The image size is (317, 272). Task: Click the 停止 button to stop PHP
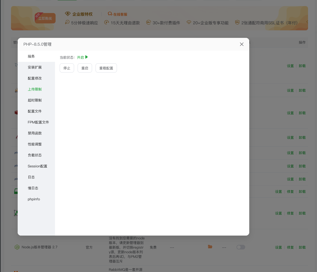coord(67,68)
